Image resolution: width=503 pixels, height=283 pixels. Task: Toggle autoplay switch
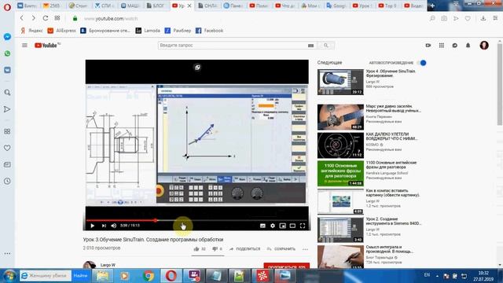click(x=421, y=63)
